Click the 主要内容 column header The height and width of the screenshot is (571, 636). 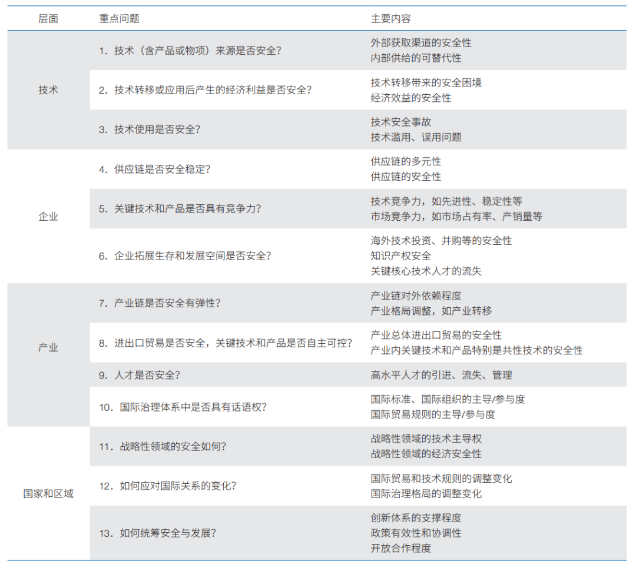tap(390, 18)
